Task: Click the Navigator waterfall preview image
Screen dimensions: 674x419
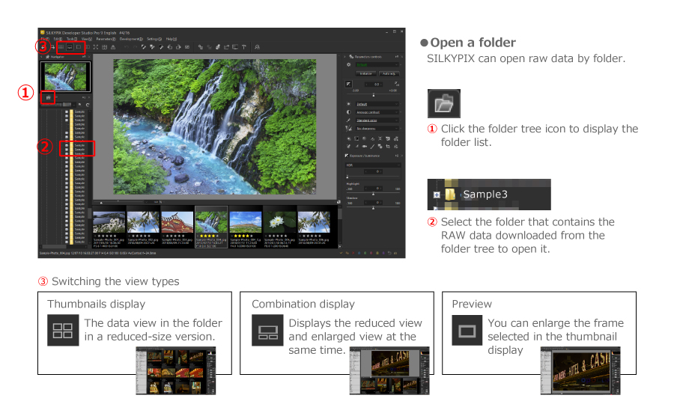Action: click(x=65, y=76)
